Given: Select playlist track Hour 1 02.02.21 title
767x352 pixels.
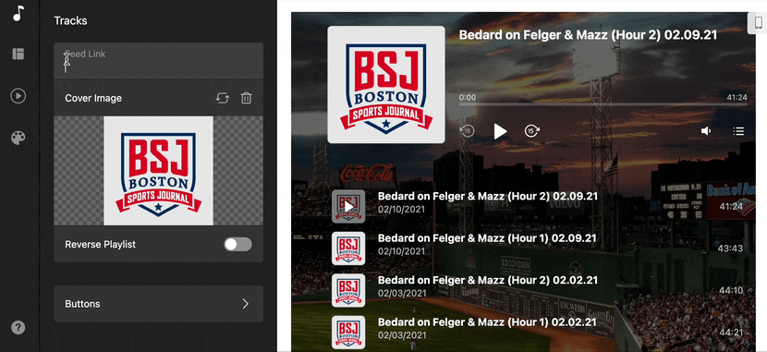Looking at the screenshot, I should pyautogui.click(x=487, y=322).
